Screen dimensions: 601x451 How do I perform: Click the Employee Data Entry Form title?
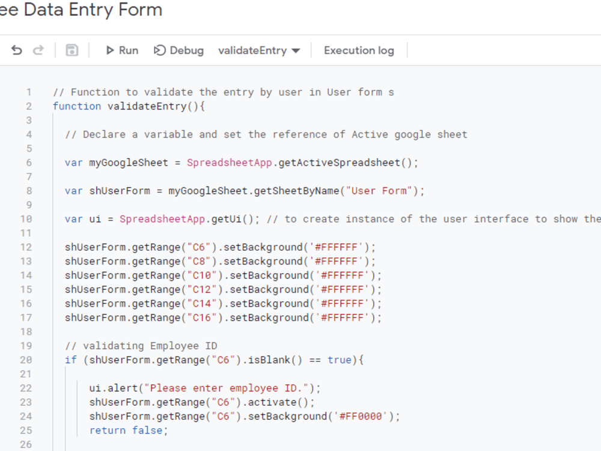click(81, 10)
